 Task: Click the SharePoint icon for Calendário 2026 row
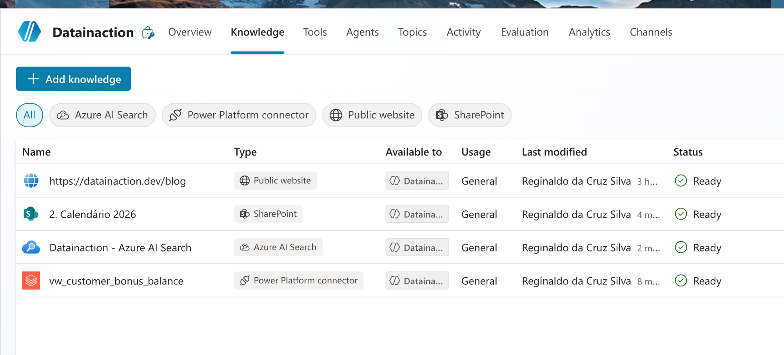coord(31,214)
